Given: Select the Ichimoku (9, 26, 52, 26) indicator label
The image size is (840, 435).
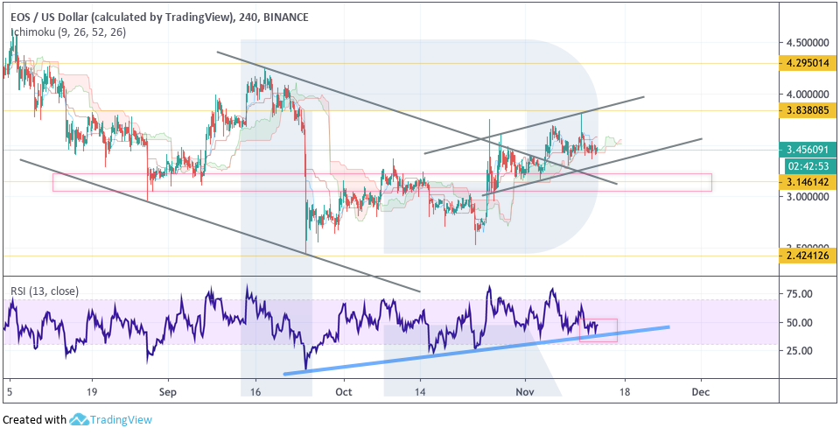Looking at the screenshot, I should (68, 32).
